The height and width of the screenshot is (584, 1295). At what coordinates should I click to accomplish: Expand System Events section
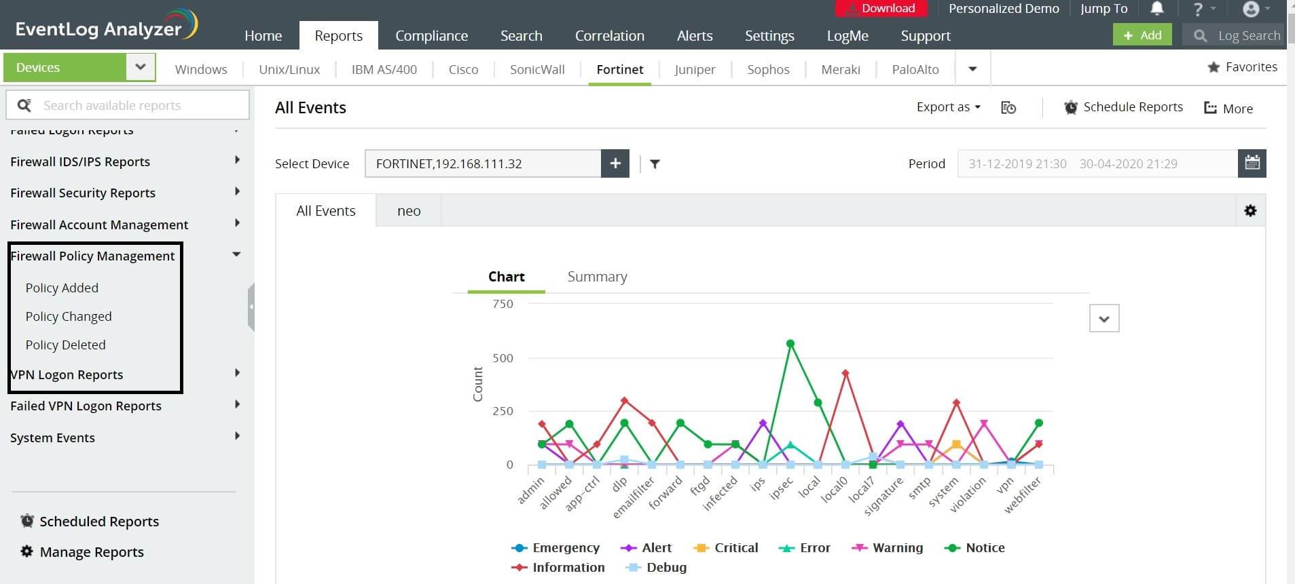tap(237, 436)
